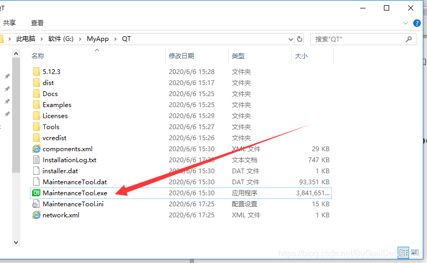Expand the chevron after MyApp in breadcrumb
Image resolution: width=427 pixels, height=263 pixels.
click(x=115, y=39)
